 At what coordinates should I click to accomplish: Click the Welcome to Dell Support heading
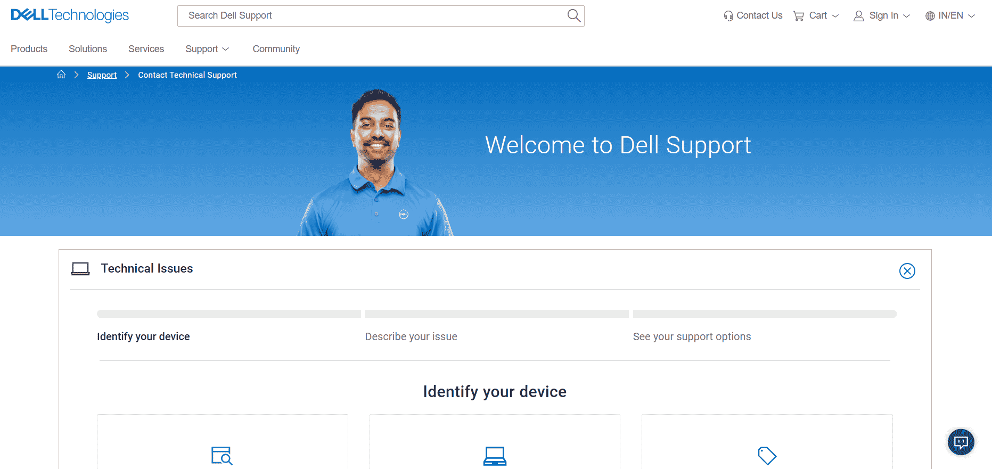pyautogui.click(x=618, y=145)
